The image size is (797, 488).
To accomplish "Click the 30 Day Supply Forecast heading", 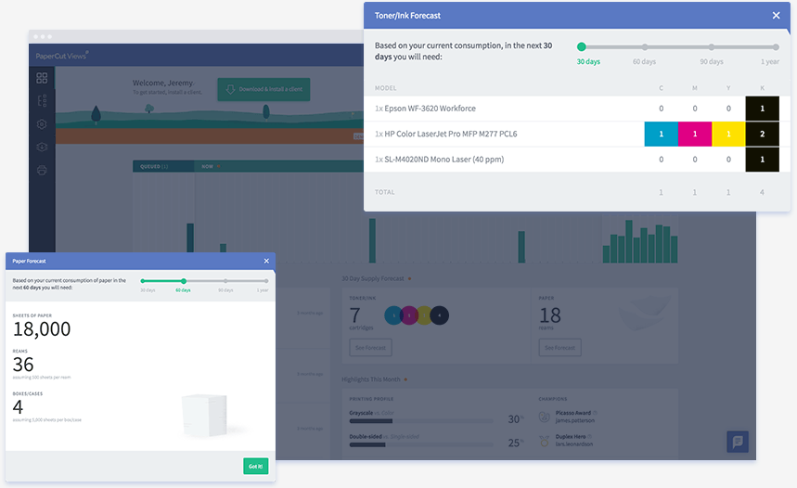I will pyautogui.click(x=373, y=278).
